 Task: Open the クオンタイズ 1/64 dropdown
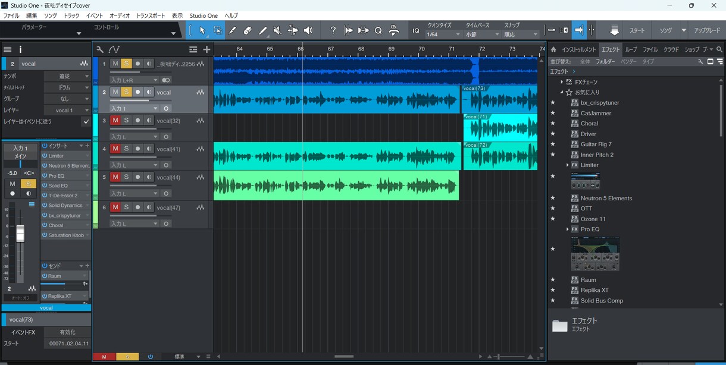(443, 34)
